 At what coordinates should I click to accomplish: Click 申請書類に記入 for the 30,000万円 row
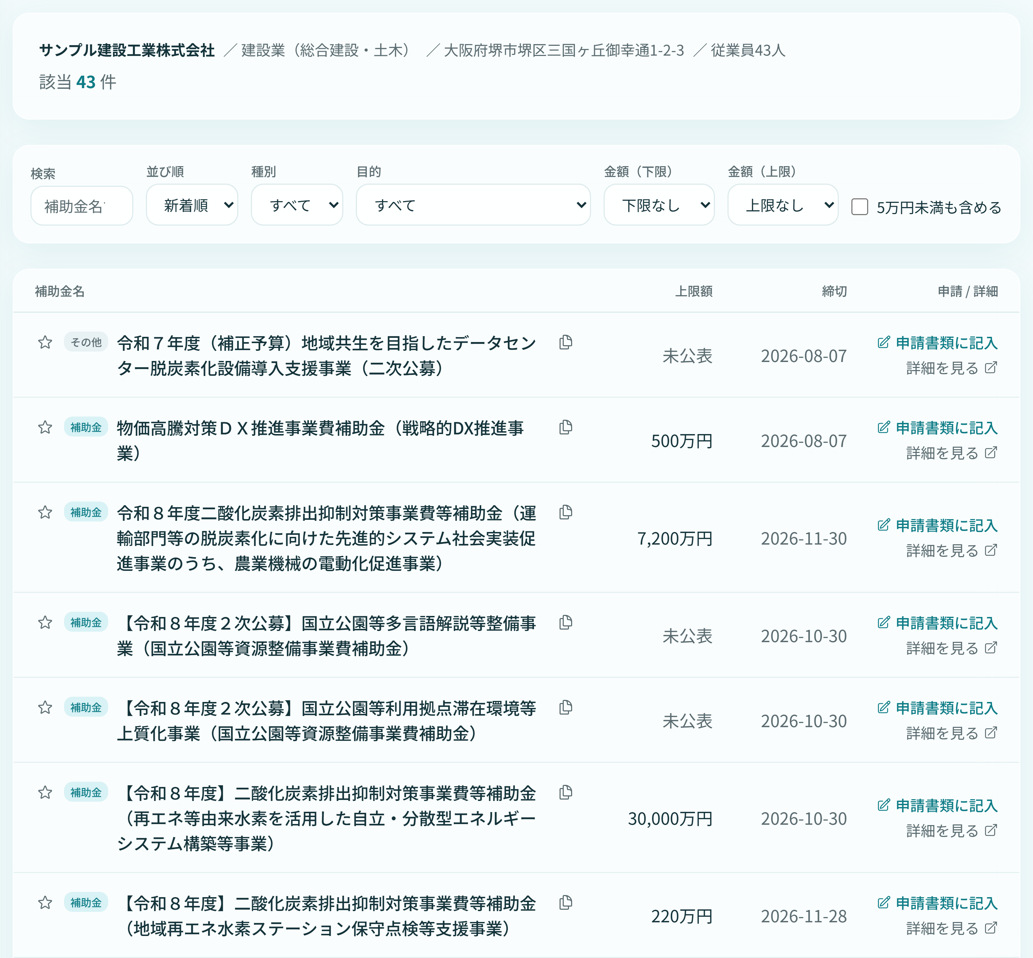click(937, 805)
